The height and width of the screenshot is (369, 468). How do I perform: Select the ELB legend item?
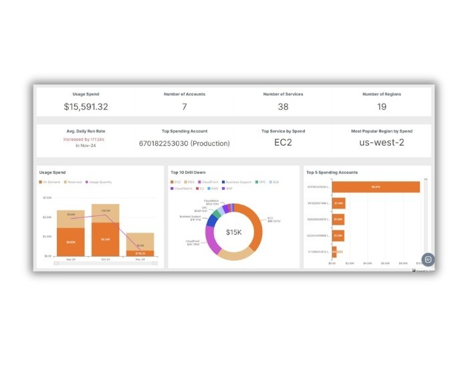(x=274, y=182)
